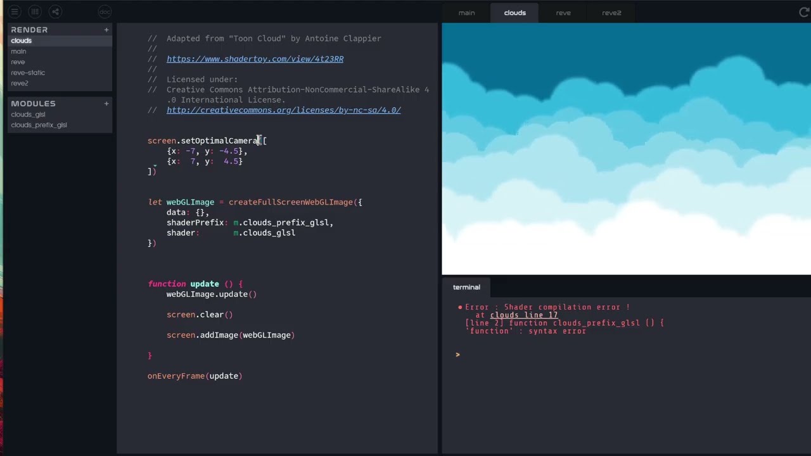Image resolution: width=811 pixels, height=456 pixels.
Task: Click the 'function update' declaration line
Action: [x=195, y=284]
